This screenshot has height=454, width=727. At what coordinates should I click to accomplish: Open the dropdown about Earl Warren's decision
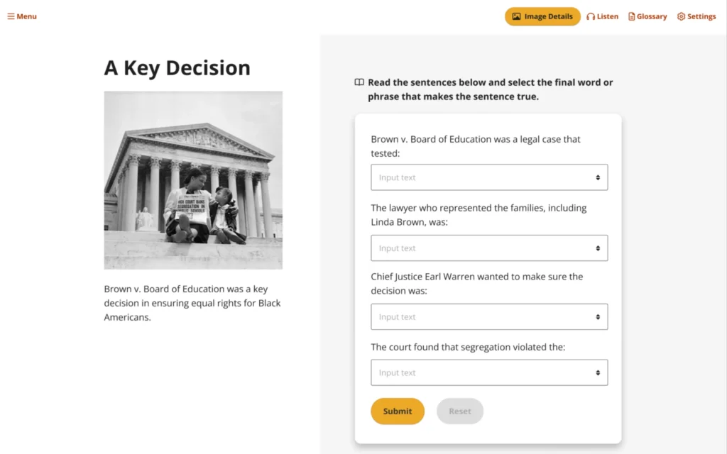pyautogui.click(x=489, y=316)
